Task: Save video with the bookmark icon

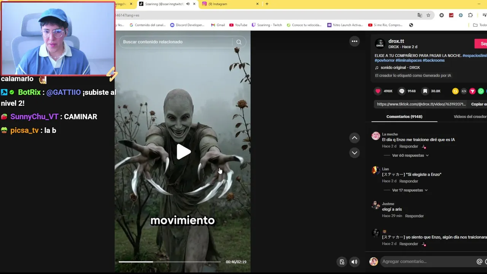Action: tap(425, 91)
